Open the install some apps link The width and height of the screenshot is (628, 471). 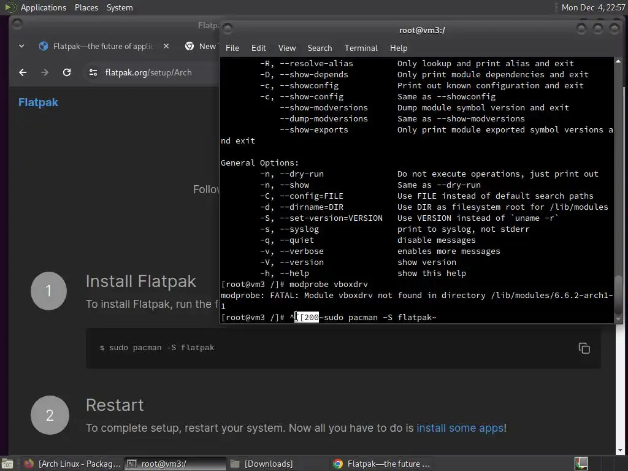(460, 428)
